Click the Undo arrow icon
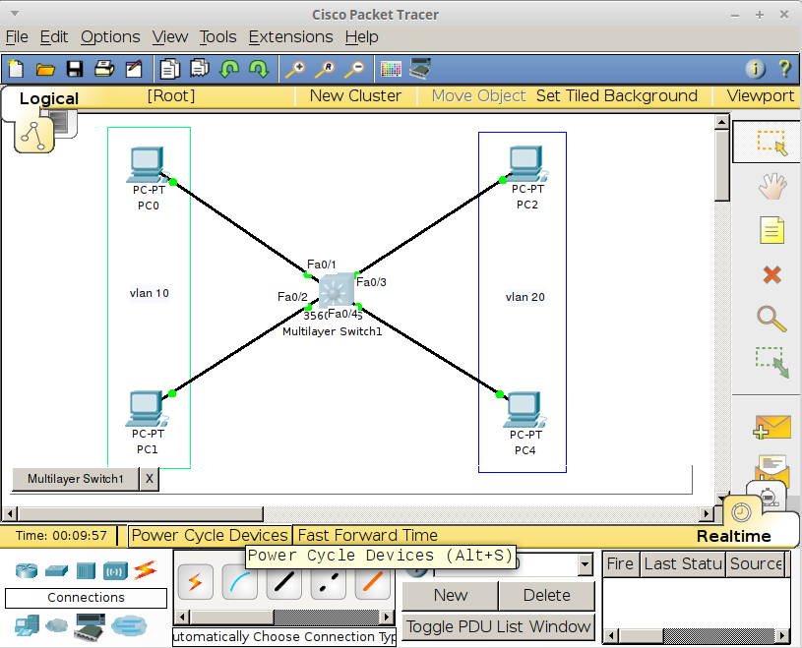The image size is (802, 648). tap(229, 69)
